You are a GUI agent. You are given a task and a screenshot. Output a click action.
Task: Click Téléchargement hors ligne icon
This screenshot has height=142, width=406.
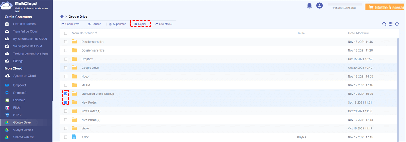coord(7,53)
